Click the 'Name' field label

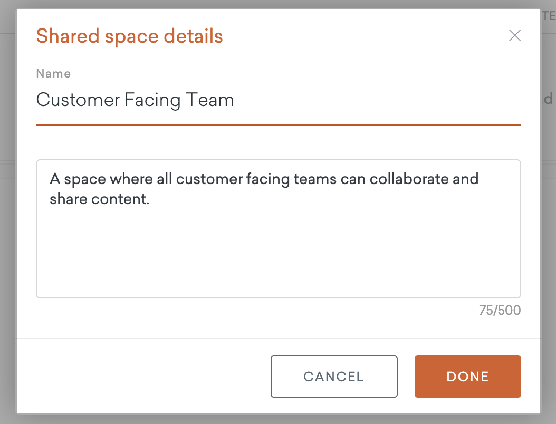click(x=53, y=73)
